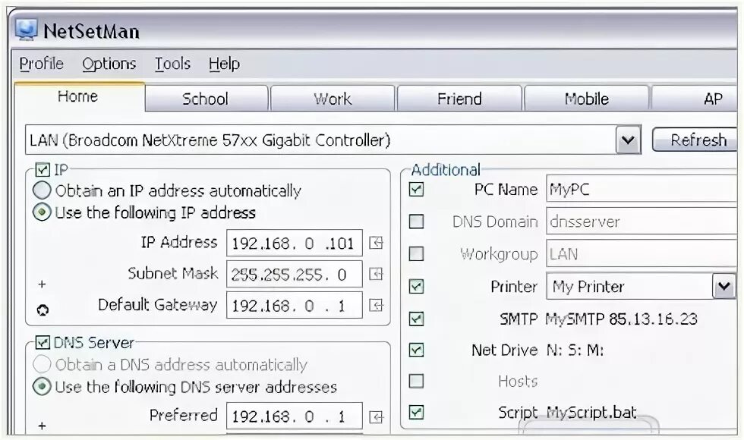
Task: Click the copy-current-value icon beside Default Gateway field
Action: [376, 305]
